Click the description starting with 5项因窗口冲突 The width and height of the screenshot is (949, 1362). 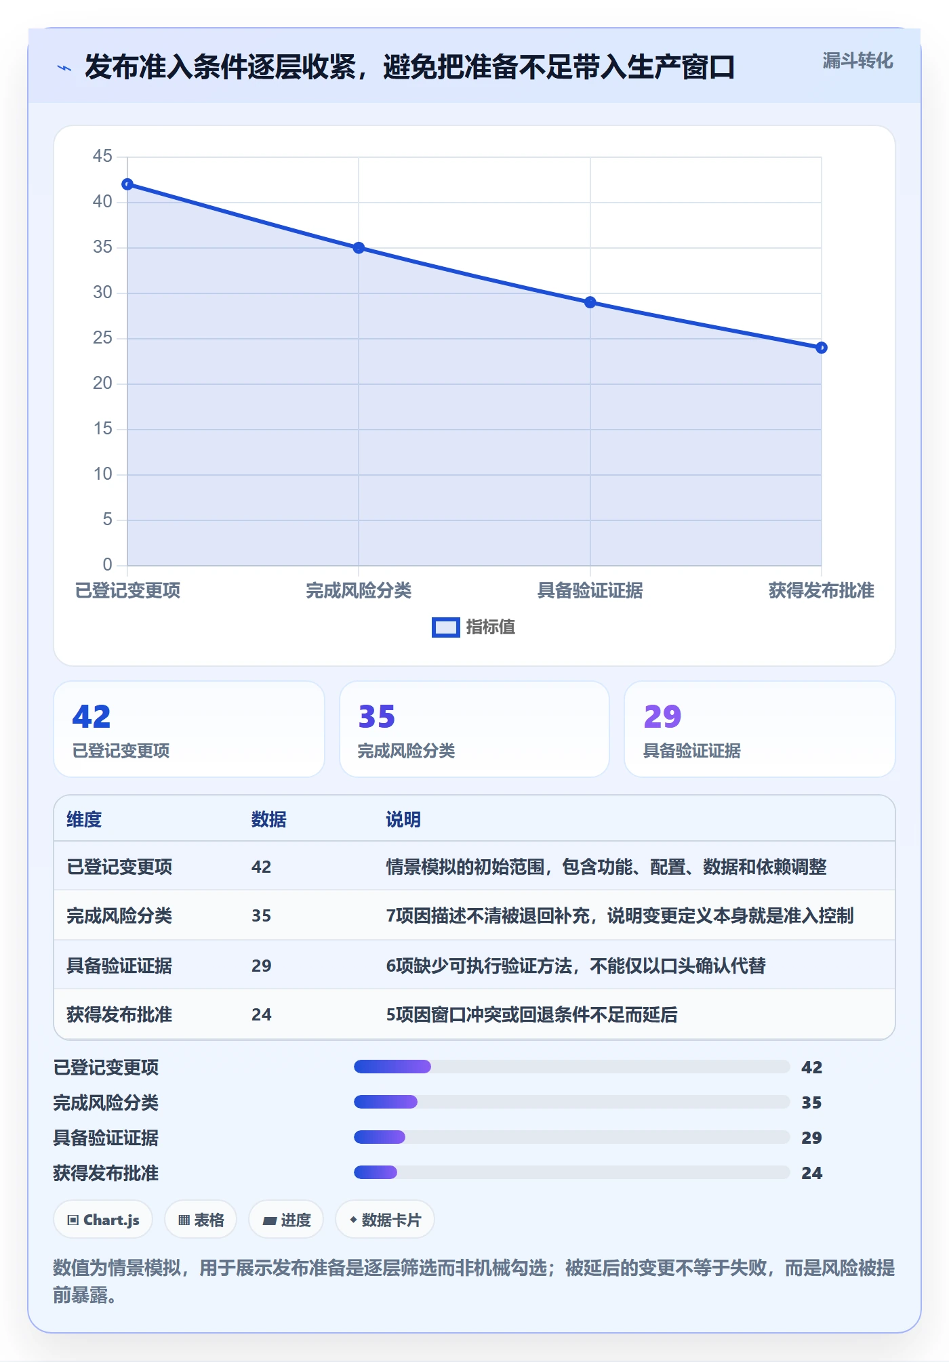tap(531, 1014)
